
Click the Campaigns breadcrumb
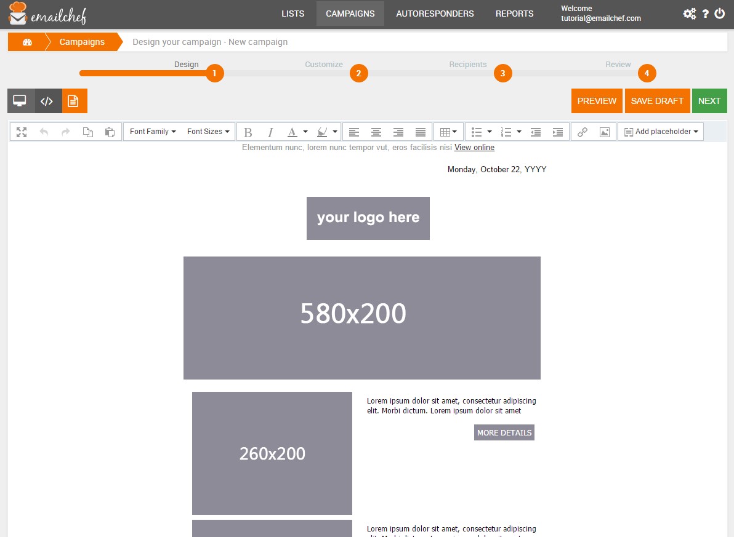tap(82, 42)
